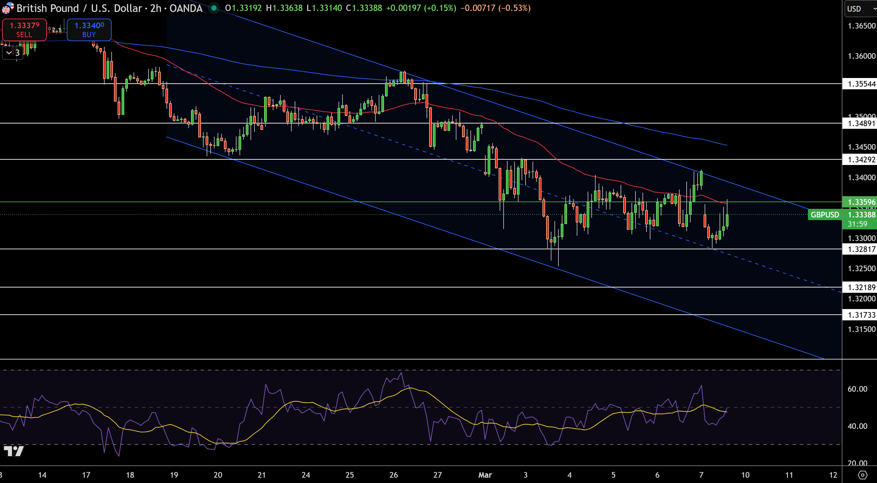Click the 1.36500 price scale value
This screenshot has height=483, width=877.
pyautogui.click(x=861, y=26)
